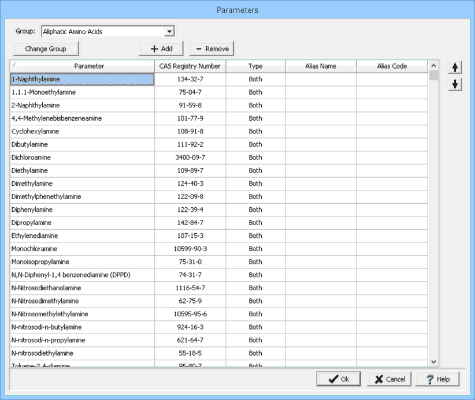This screenshot has width=475, height=400.
Task: Click the Remove button
Action: (x=211, y=49)
